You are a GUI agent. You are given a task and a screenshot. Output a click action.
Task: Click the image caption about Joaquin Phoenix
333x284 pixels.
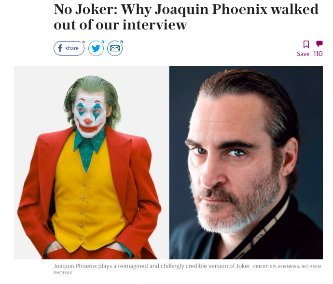pyautogui.click(x=152, y=266)
